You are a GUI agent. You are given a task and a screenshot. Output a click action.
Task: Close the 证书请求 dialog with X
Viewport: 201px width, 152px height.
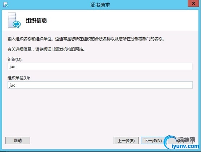tap(193, 4)
